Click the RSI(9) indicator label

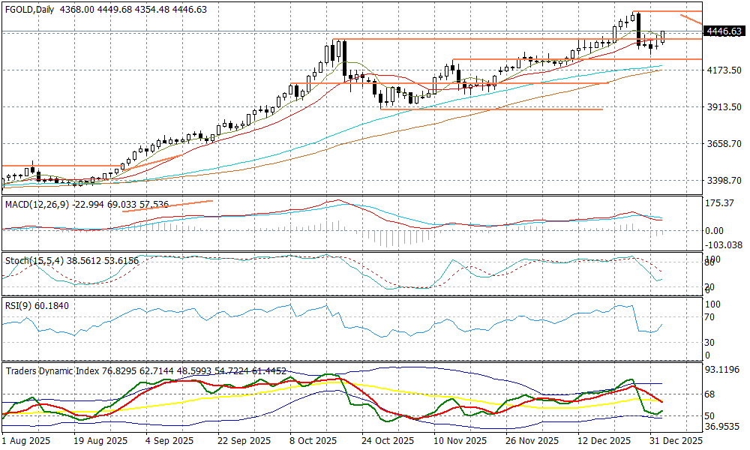coord(19,305)
